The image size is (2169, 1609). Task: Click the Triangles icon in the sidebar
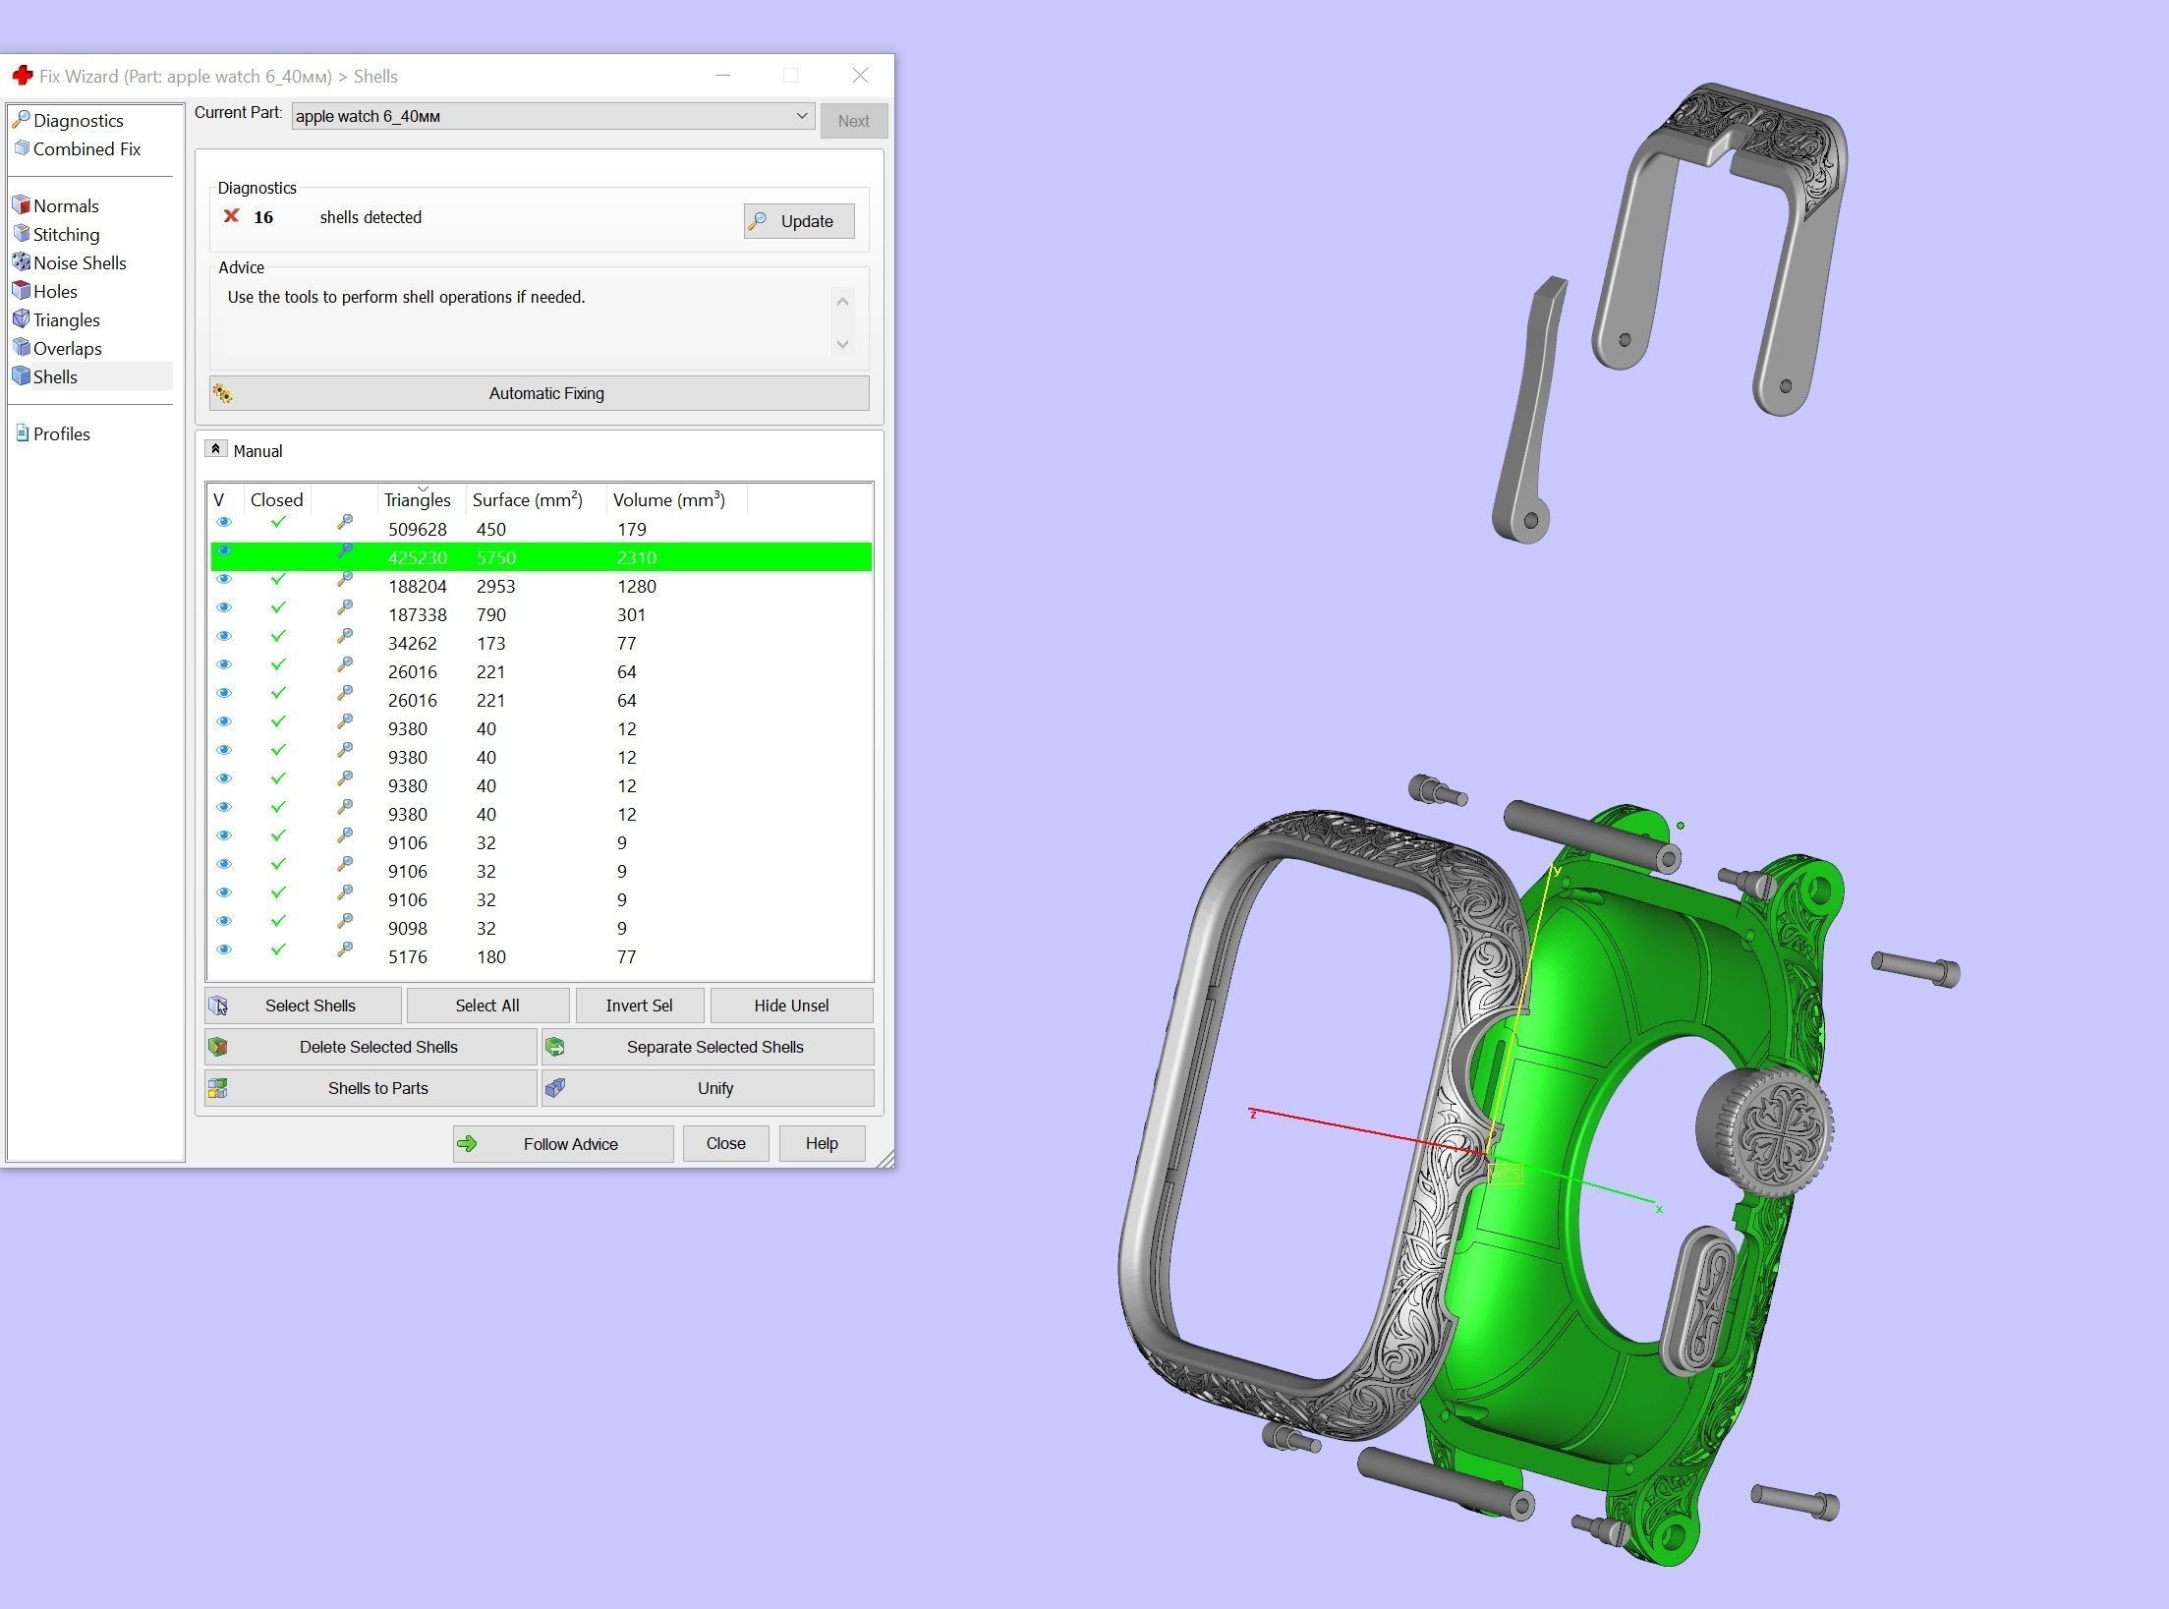coord(21,319)
